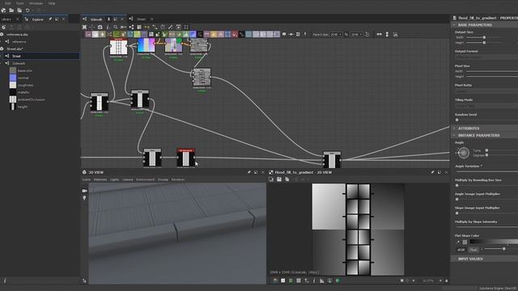The height and width of the screenshot is (291, 518).
Task: Click the timing refresh clock icon
Action: click(x=367, y=34)
